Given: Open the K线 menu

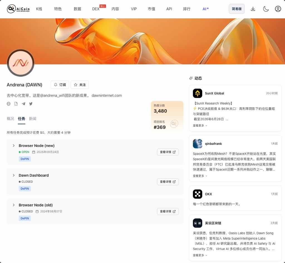Looking at the screenshot, I should pyautogui.click(x=39, y=9).
